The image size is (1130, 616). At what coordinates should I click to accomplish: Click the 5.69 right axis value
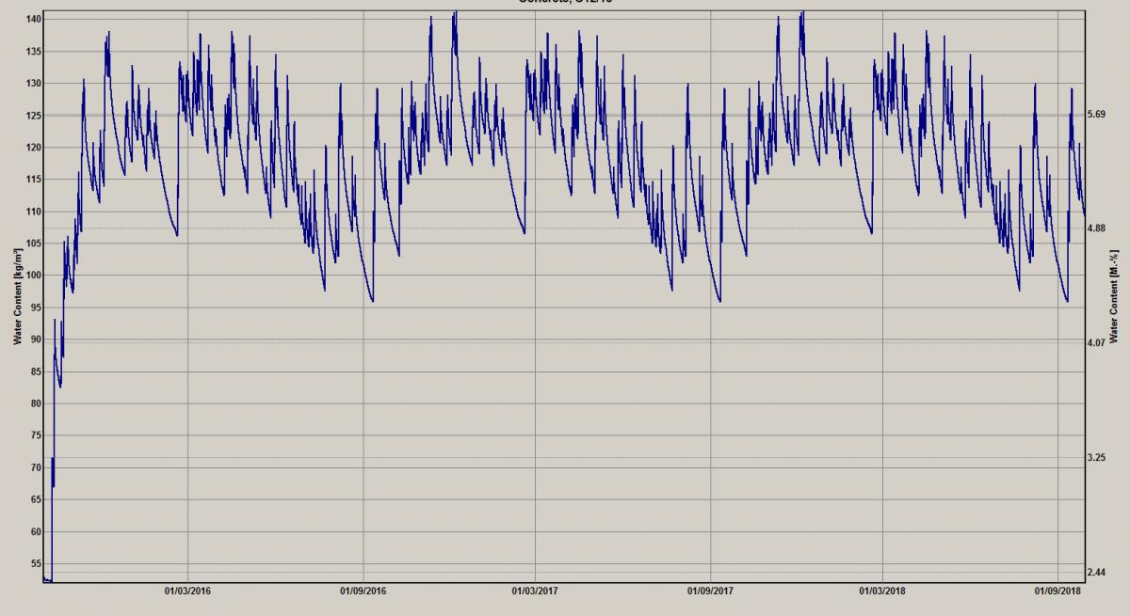[x=1095, y=115]
